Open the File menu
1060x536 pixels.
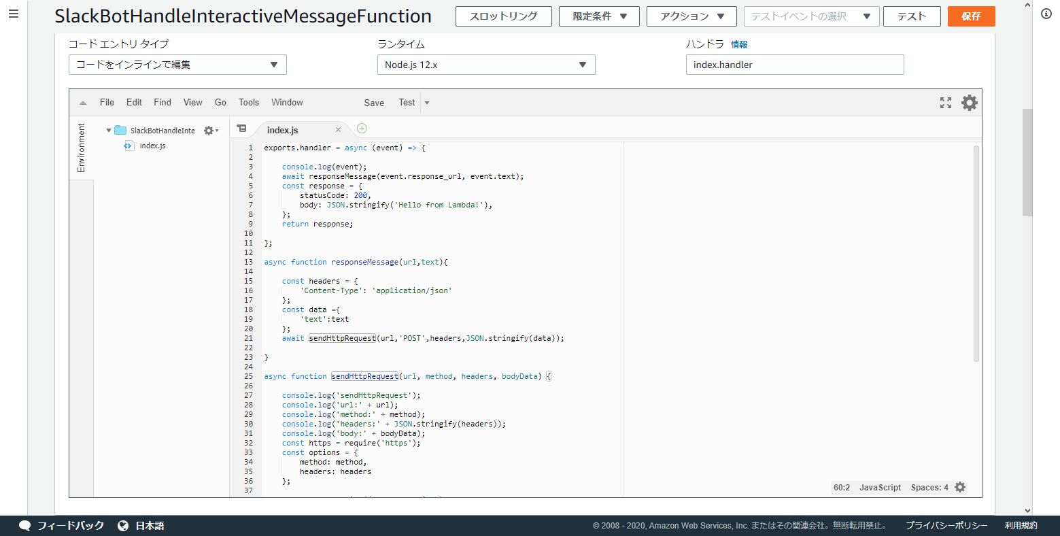[107, 102]
